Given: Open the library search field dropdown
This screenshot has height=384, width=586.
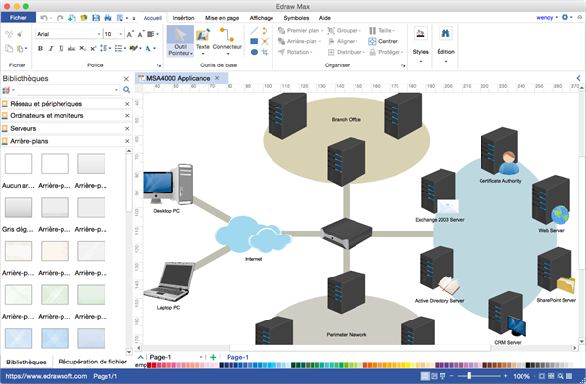Looking at the screenshot, I should (116, 90).
